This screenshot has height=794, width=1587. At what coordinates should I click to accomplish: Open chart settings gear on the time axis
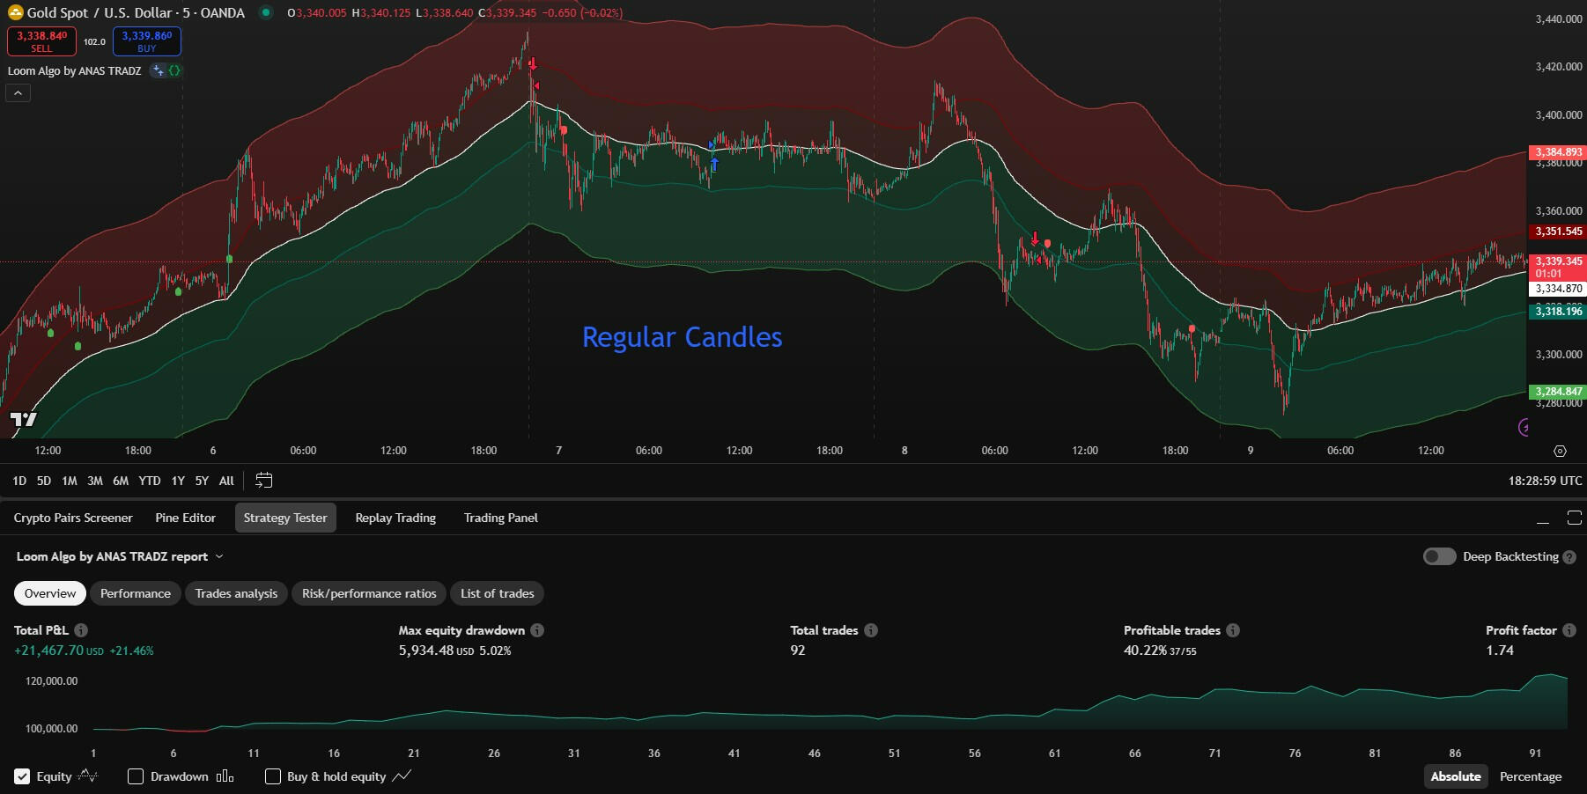click(1560, 451)
